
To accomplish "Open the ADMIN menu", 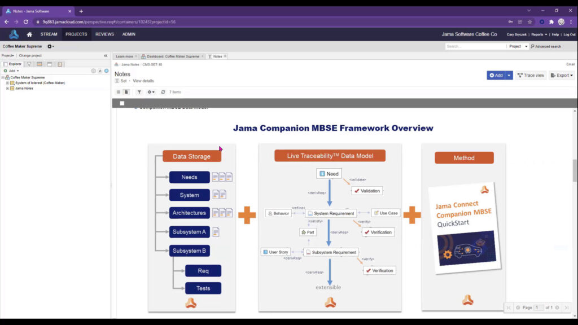I will [x=129, y=34].
